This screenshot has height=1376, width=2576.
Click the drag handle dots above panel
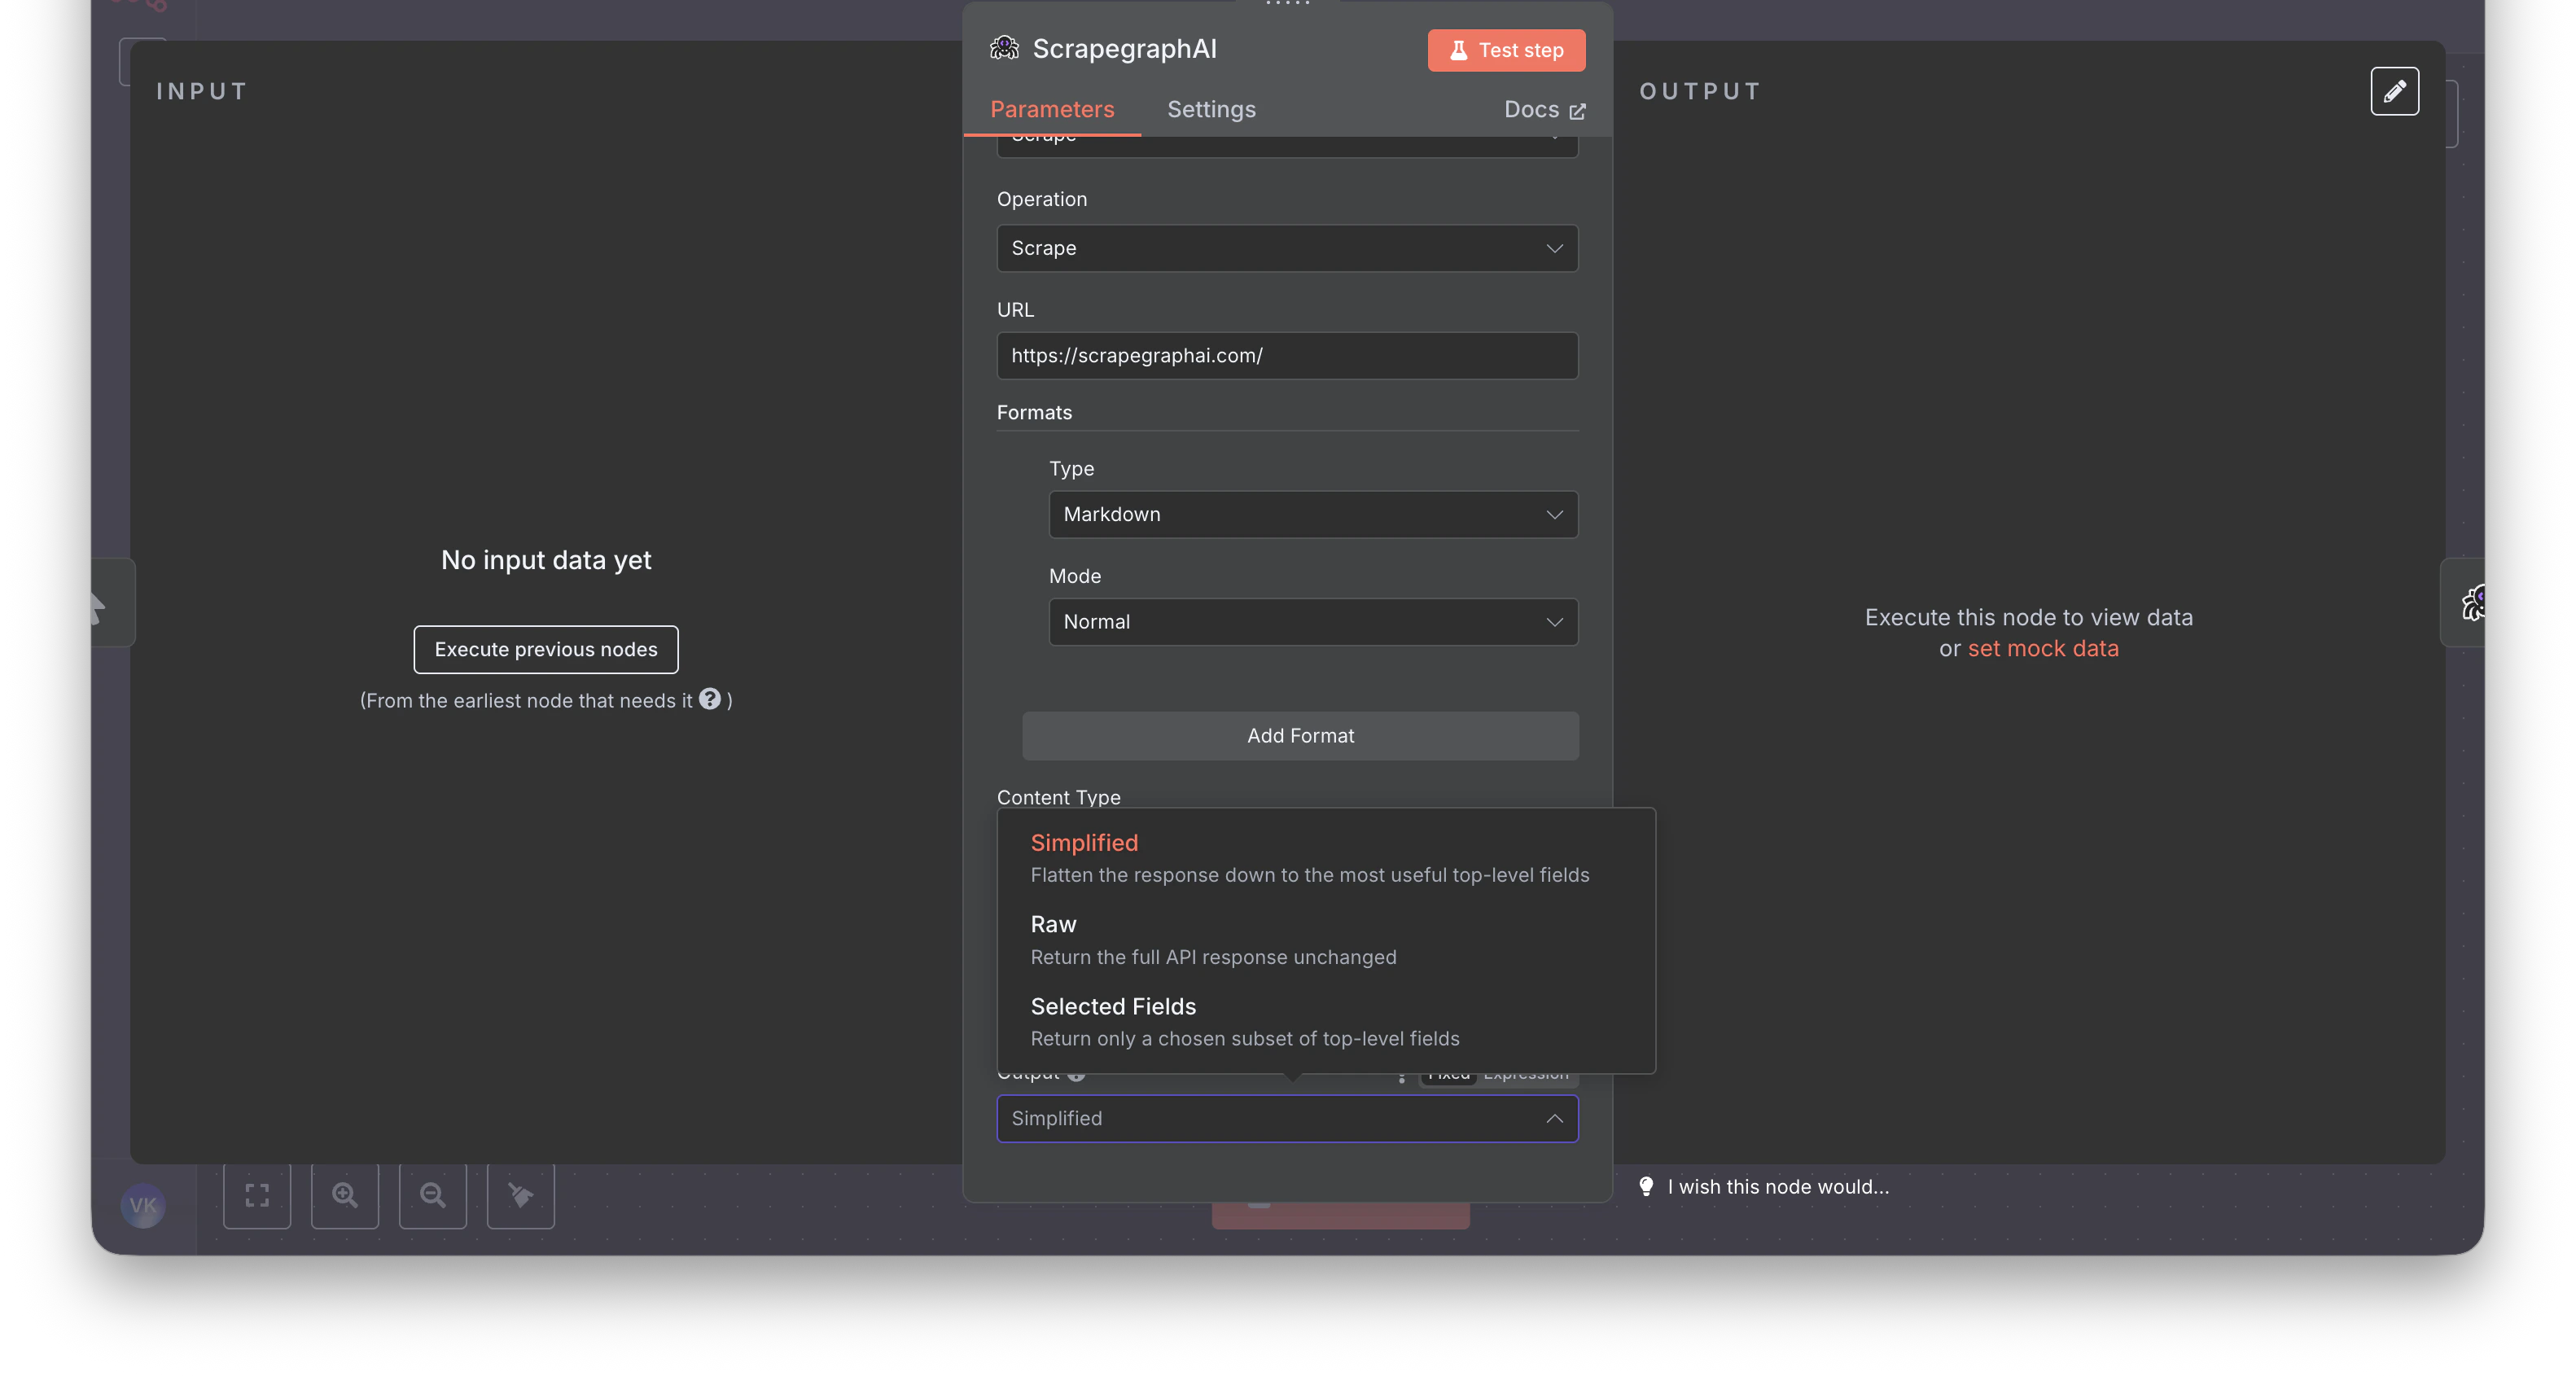point(1287,4)
